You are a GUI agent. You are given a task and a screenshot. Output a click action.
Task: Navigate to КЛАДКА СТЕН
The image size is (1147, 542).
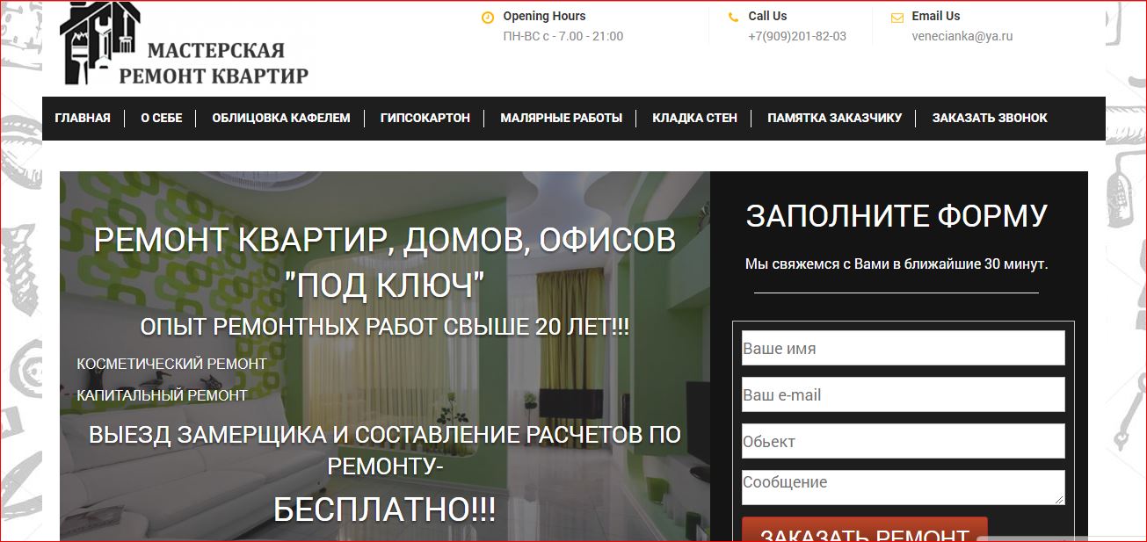tap(695, 118)
